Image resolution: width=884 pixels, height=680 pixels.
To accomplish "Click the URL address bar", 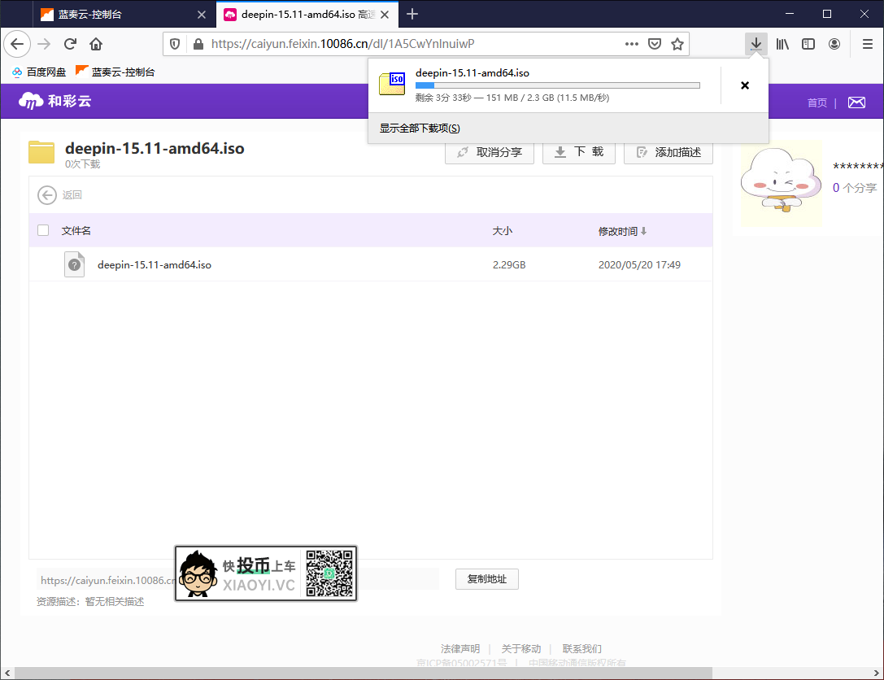I will coord(407,44).
